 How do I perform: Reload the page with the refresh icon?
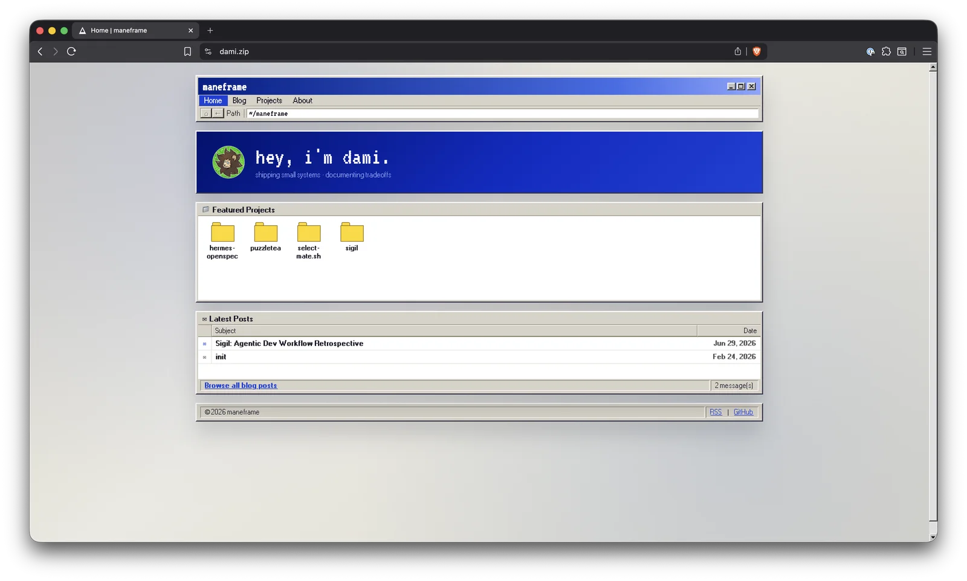tap(71, 51)
